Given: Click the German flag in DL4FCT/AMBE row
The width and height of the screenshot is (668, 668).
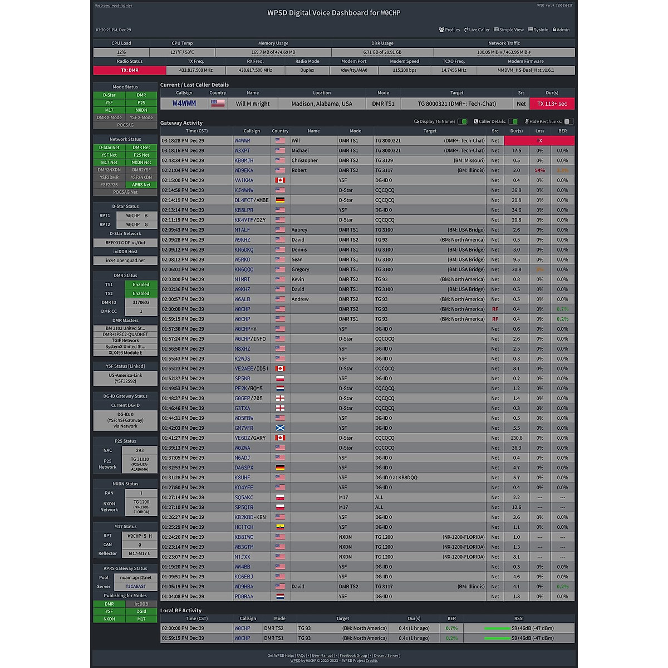Looking at the screenshot, I should click(x=280, y=200).
